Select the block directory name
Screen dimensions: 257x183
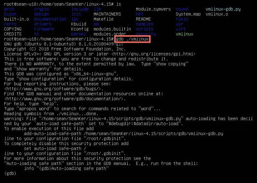(x=10, y=14)
